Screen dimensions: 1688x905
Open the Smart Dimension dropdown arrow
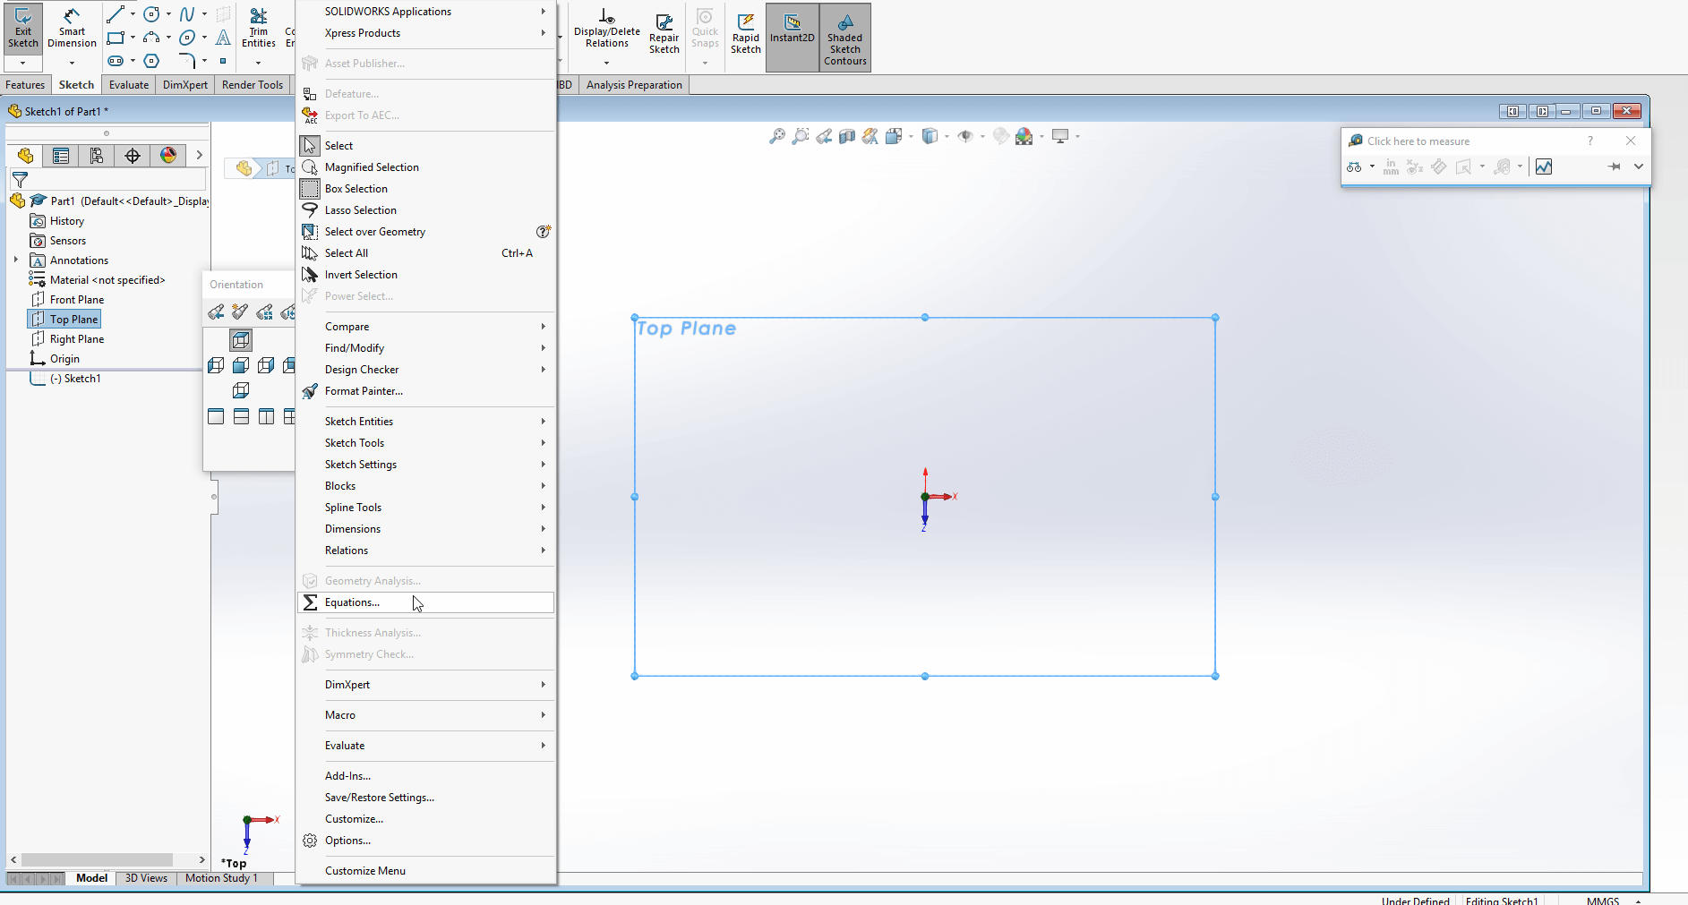click(72, 64)
